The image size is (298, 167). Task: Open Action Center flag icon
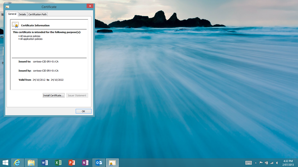261,163
